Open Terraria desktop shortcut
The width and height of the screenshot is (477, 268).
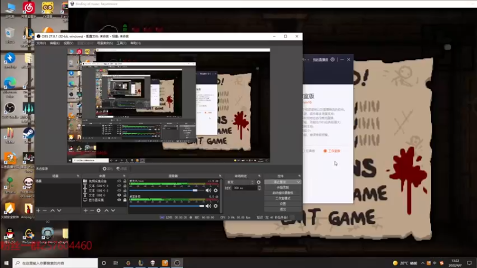10,186
